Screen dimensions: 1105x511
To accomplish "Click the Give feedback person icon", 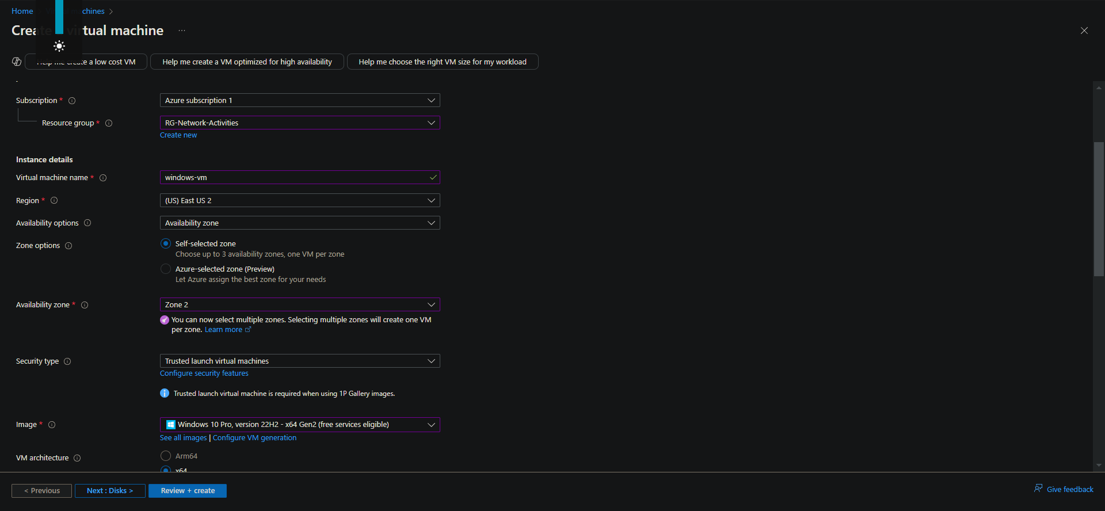I will 1038,489.
